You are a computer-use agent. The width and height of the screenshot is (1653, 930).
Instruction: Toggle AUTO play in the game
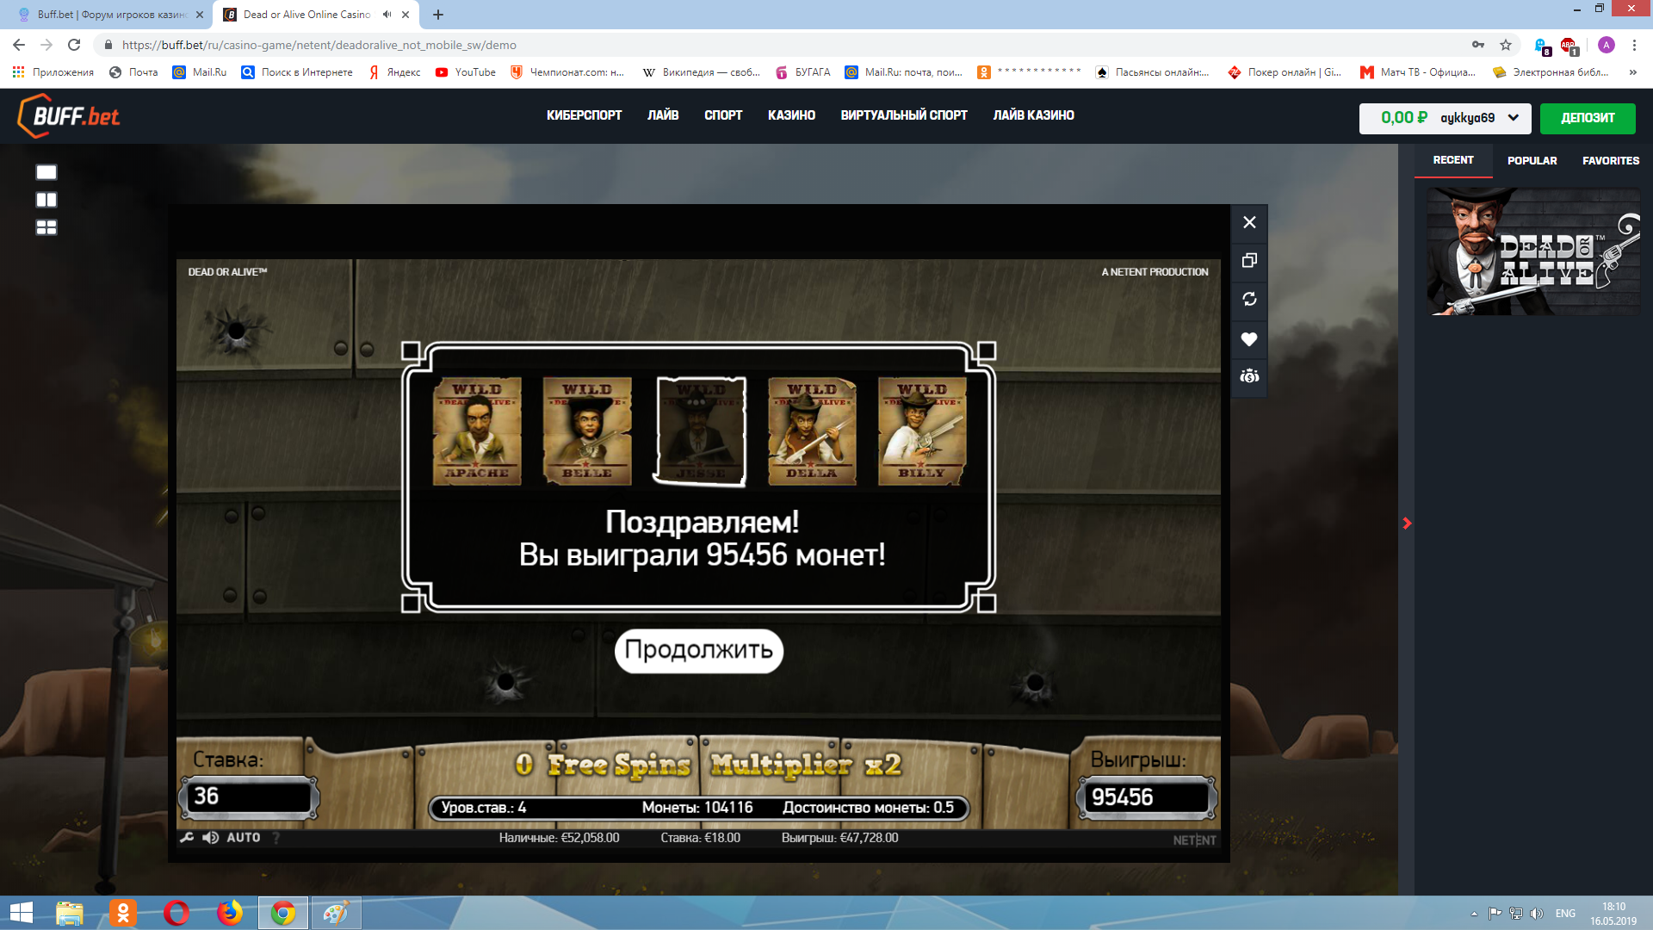(x=243, y=837)
